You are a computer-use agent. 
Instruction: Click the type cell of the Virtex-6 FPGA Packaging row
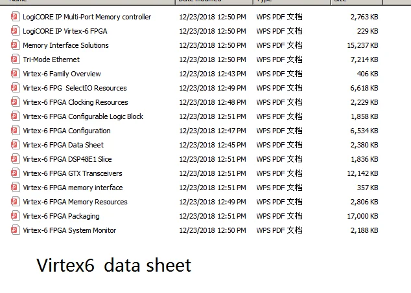click(279, 216)
